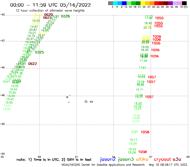This screenshot has height=167, width=190.
Task: Click the '0324' jason3 time label
Action: pyautogui.click(x=17, y=81)
